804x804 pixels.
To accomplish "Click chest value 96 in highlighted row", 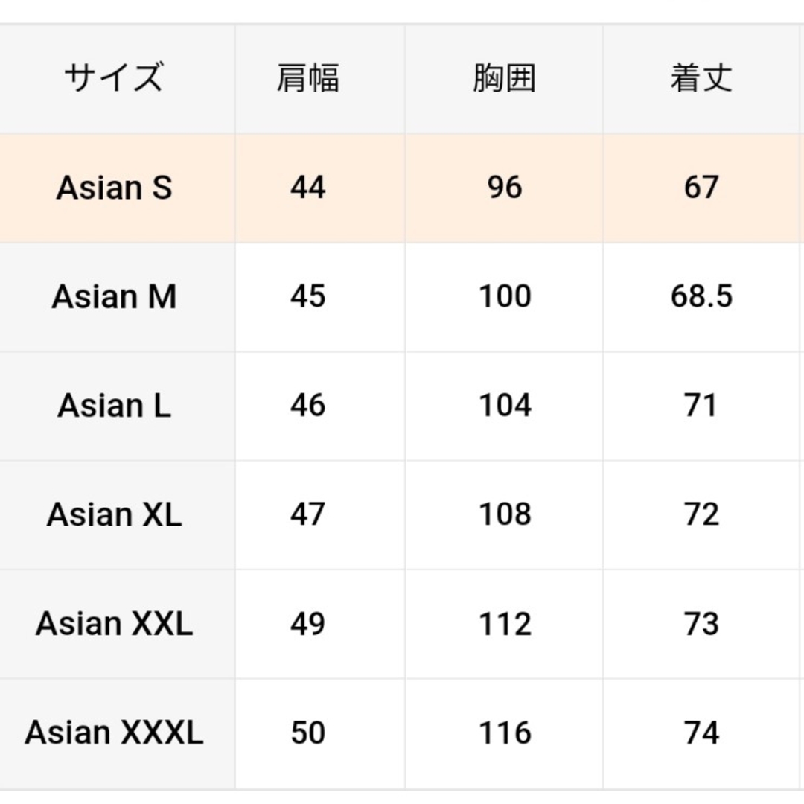I will click(505, 187).
